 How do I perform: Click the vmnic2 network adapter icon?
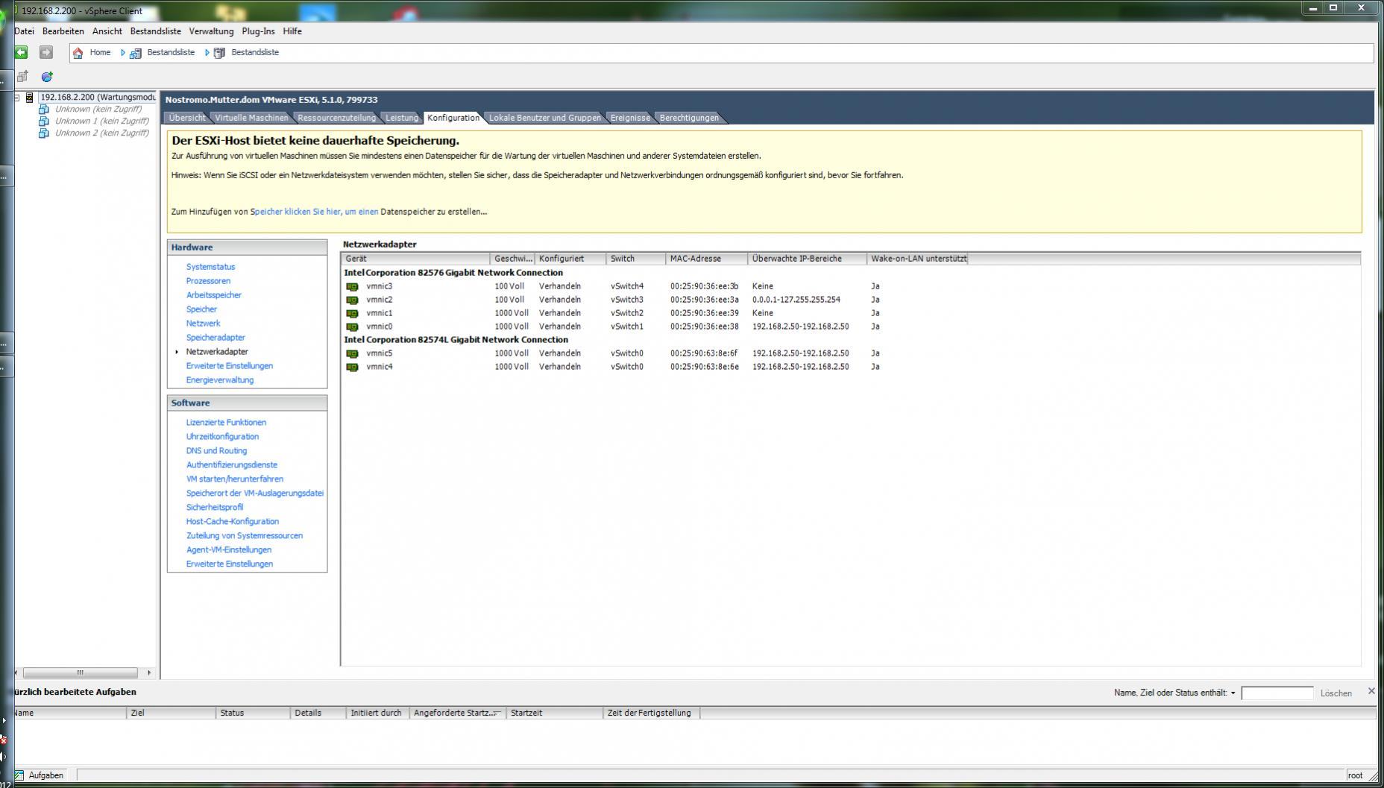click(352, 300)
